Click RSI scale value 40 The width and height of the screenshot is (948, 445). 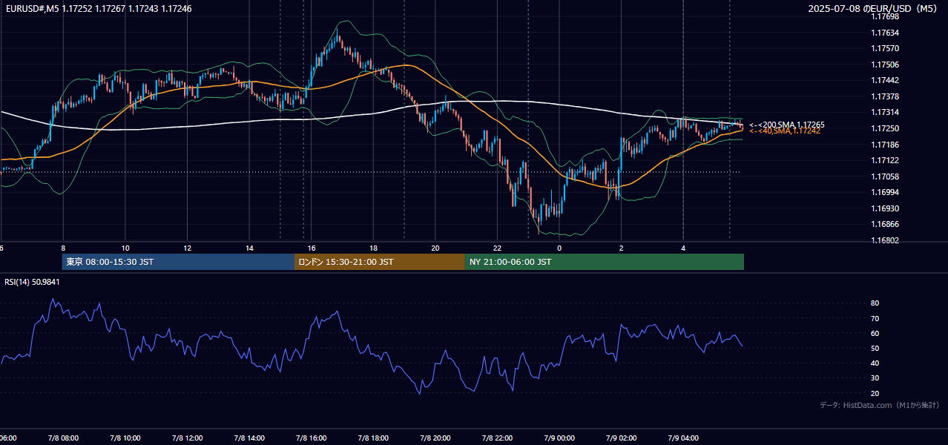pos(875,363)
